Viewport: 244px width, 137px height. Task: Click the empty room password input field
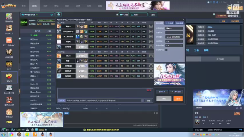coord(174,33)
